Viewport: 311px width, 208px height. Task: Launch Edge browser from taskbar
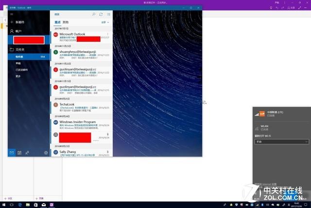tap(20, 205)
